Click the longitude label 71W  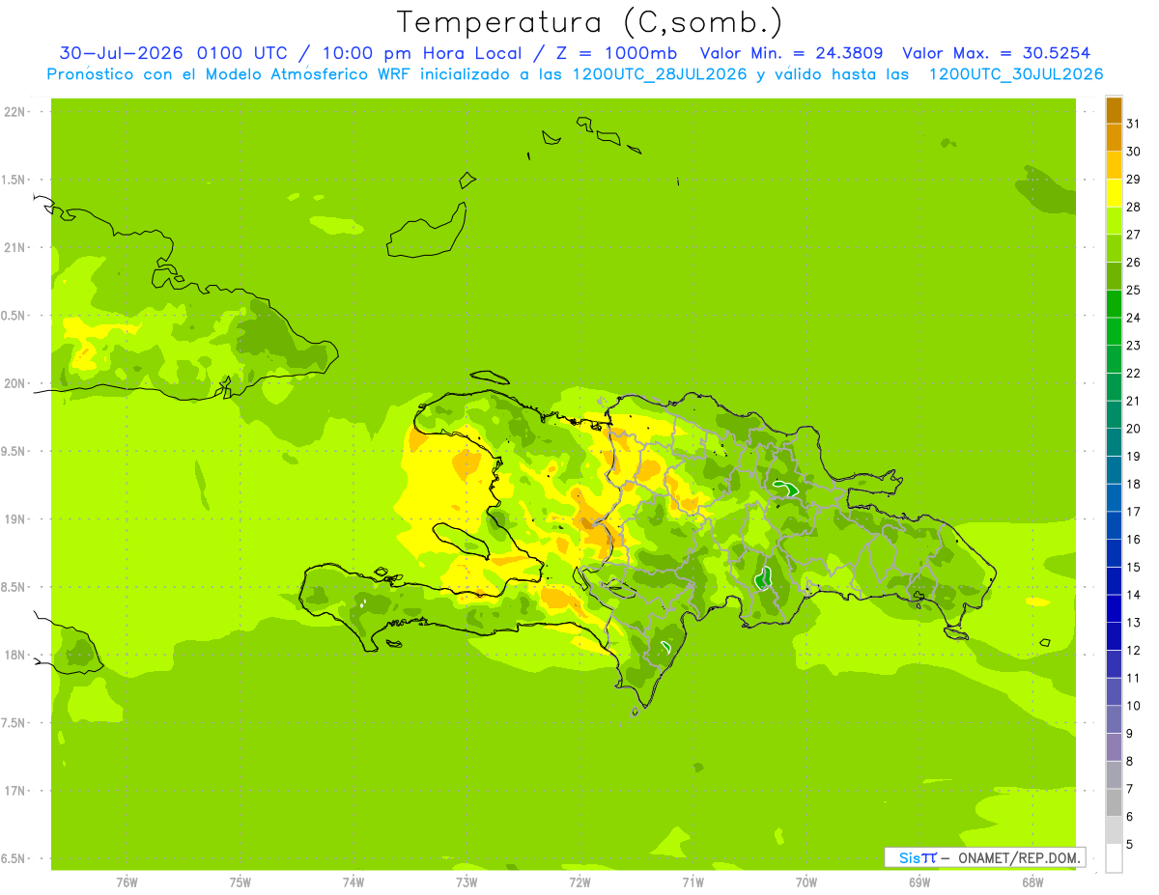[x=693, y=882]
